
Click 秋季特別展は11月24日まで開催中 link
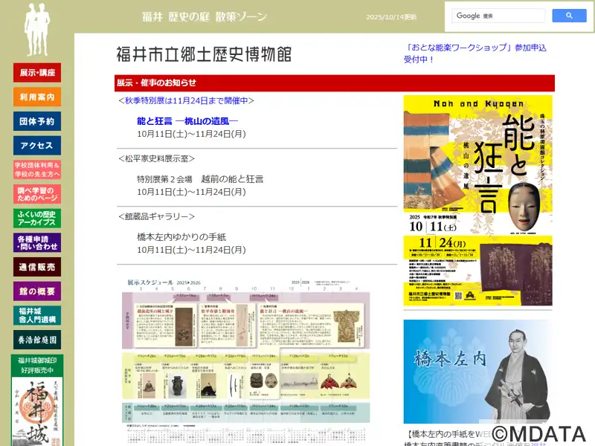[x=187, y=100]
